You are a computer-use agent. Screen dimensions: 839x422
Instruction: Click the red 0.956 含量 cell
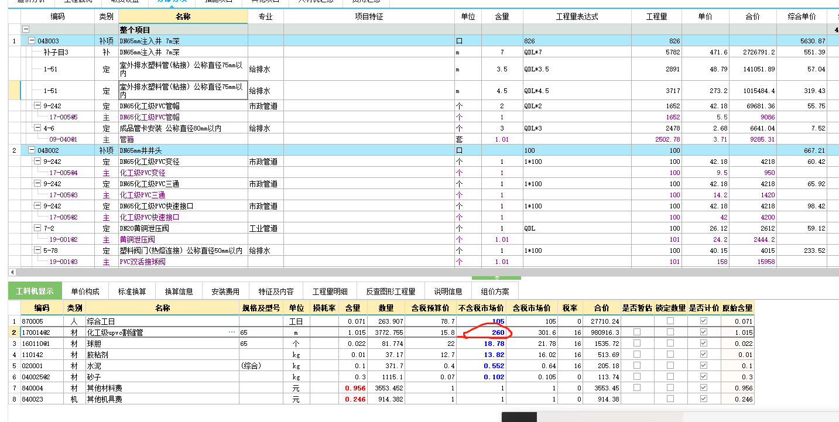point(353,387)
